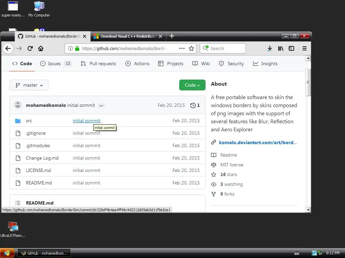345x258 pixels.
Task: Bookmark this page with the star icon
Action: tap(191, 48)
